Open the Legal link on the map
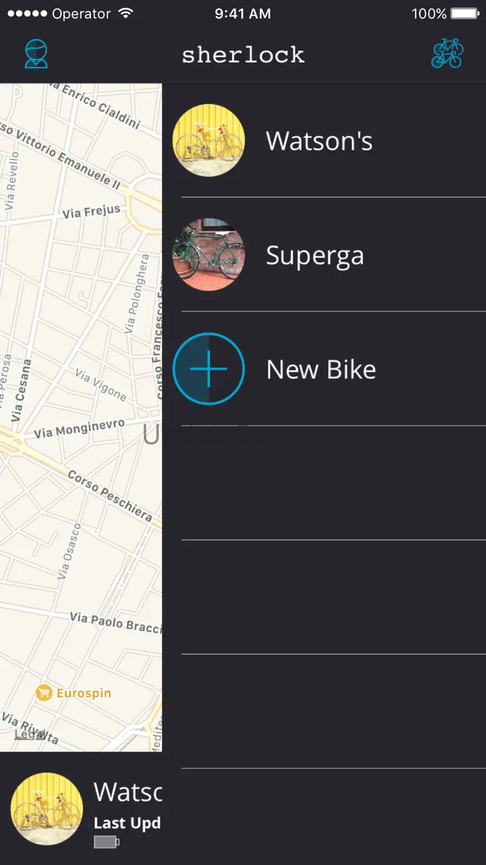Image resolution: width=486 pixels, height=865 pixels. coord(29,735)
